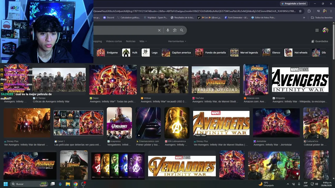The height and width of the screenshot is (188, 335).
Task: Start a voice search with the microphone
Action: [168, 30]
